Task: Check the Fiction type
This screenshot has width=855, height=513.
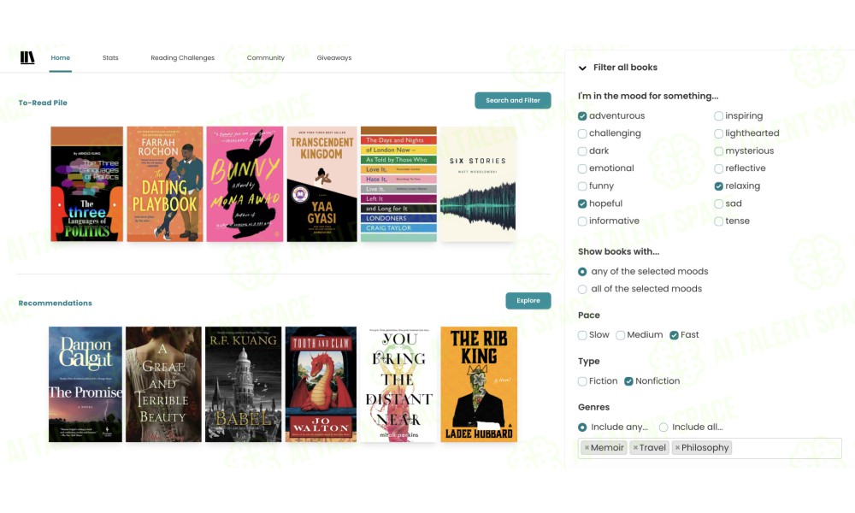Action: coord(582,381)
